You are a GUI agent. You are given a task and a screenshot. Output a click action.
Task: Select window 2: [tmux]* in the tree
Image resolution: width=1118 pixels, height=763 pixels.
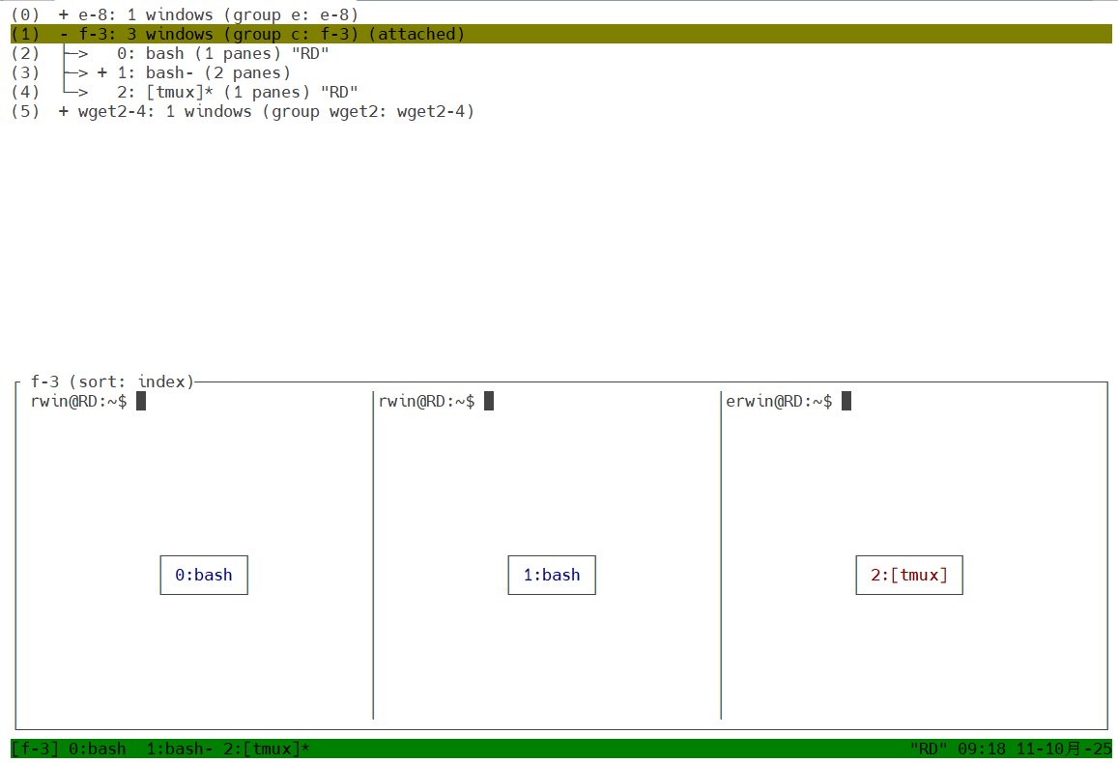[x=169, y=93]
